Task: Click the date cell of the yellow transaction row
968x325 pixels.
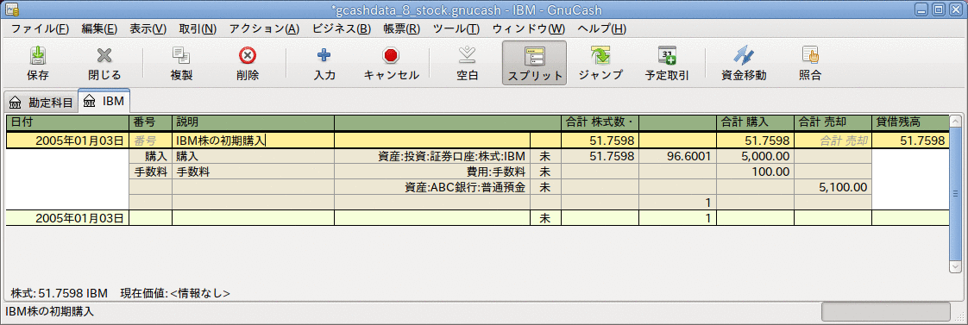Action: (x=67, y=140)
